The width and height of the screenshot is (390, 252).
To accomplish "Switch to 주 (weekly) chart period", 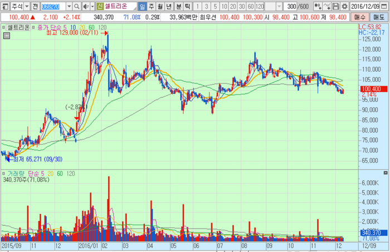I will pyautogui.click(x=151, y=7).
